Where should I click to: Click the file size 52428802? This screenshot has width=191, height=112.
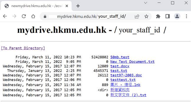coord(100,57)
